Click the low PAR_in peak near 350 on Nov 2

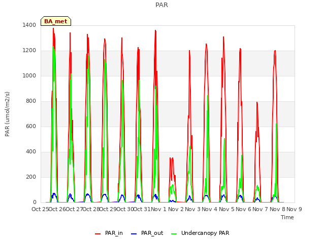pyautogui.click(x=173, y=158)
